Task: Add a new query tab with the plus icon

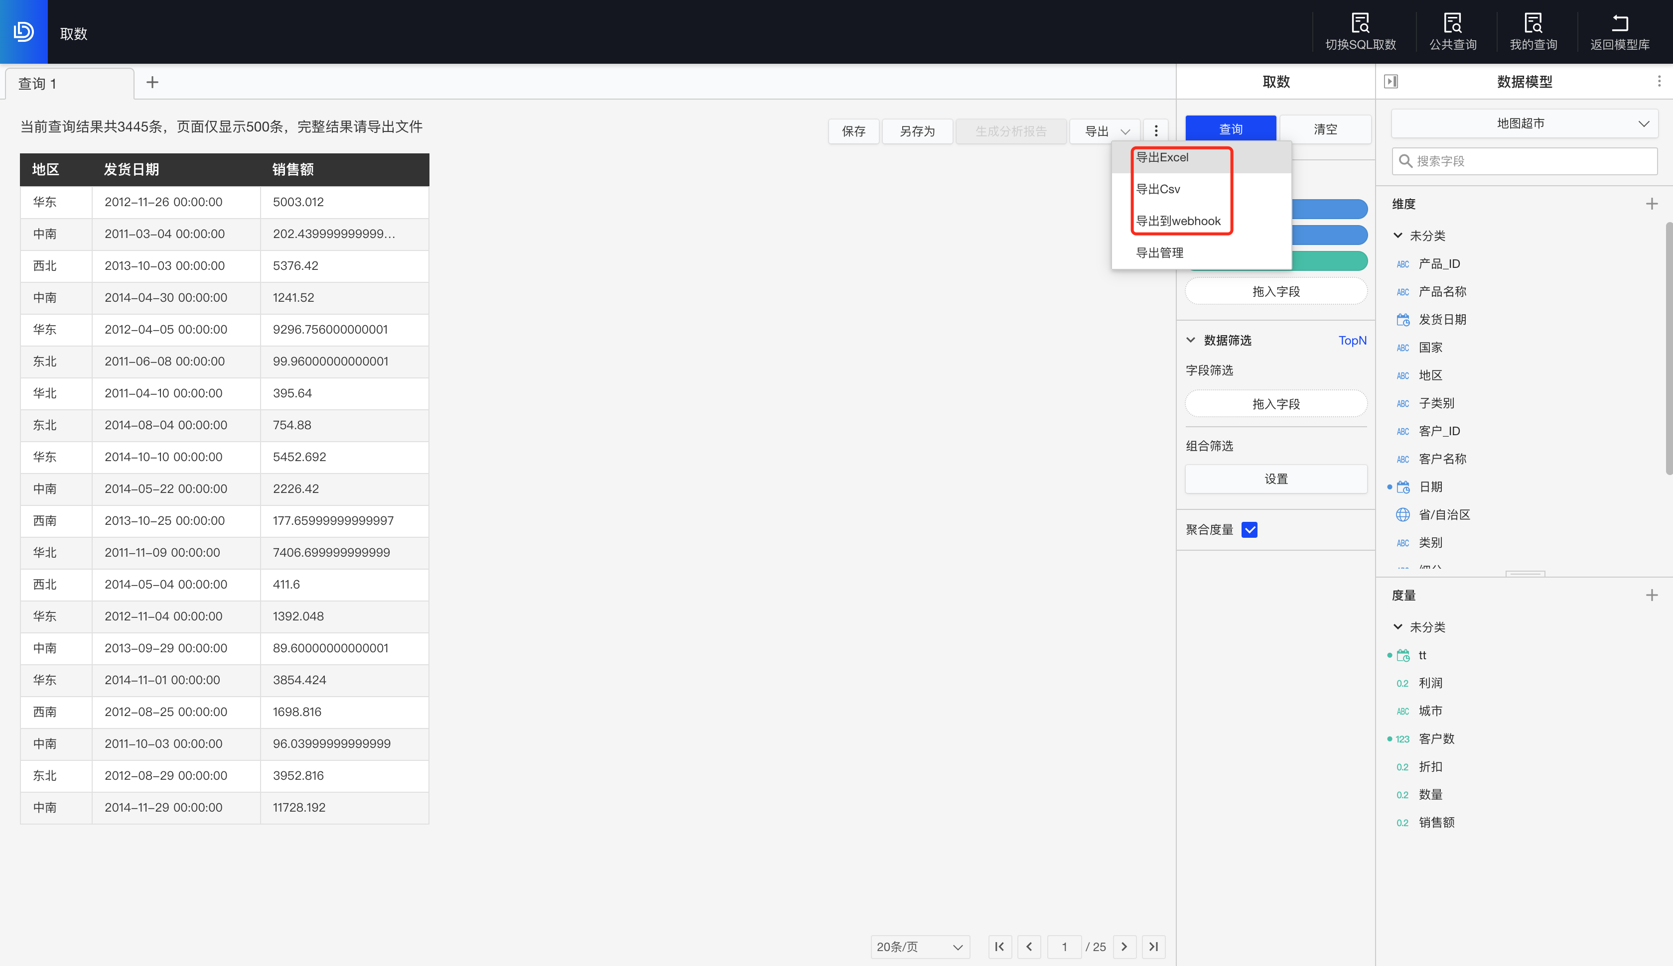Action: point(152,82)
